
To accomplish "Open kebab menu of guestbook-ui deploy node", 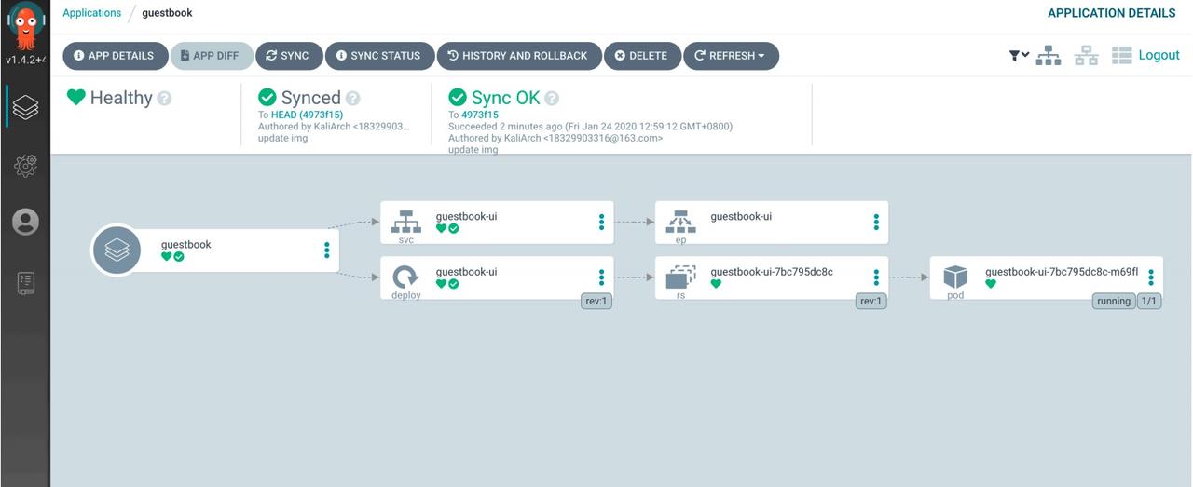I will click(x=601, y=277).
